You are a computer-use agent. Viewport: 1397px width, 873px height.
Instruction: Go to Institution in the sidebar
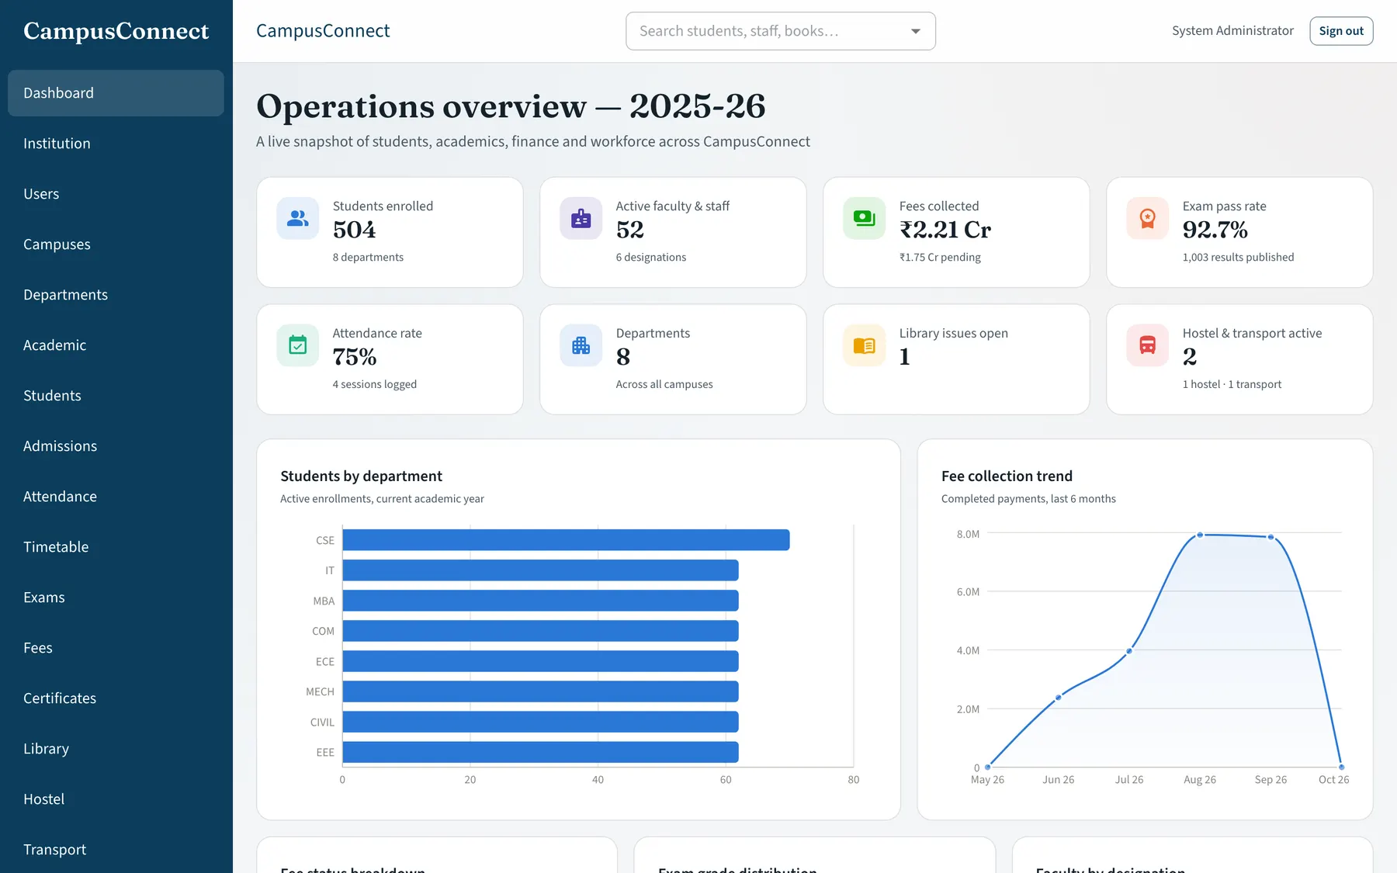(116, 144)
